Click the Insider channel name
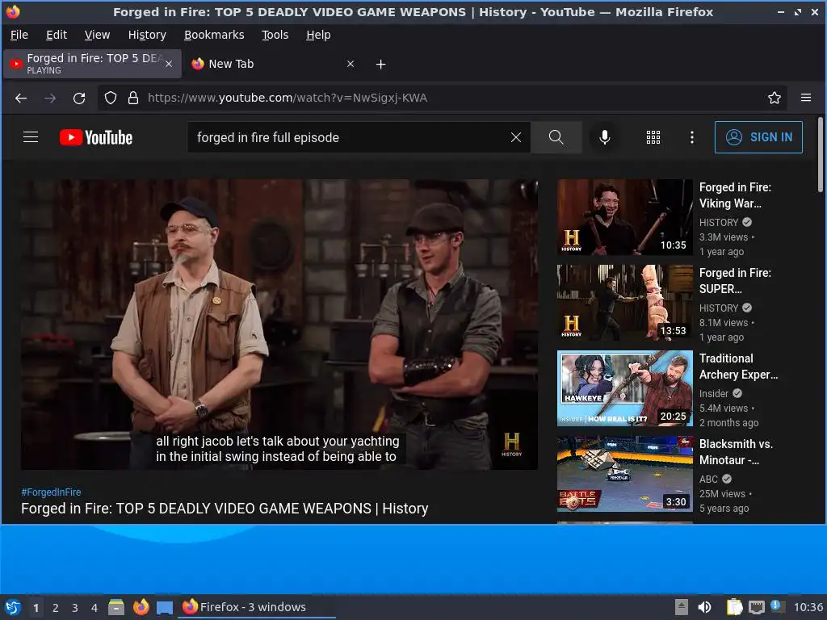The image size is (827, 620). (x=714, y=393)
